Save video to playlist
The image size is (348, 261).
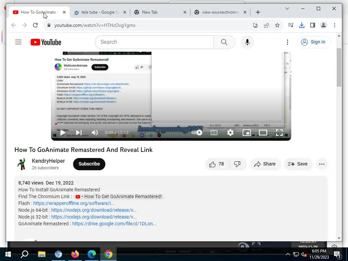pos(298,164)
